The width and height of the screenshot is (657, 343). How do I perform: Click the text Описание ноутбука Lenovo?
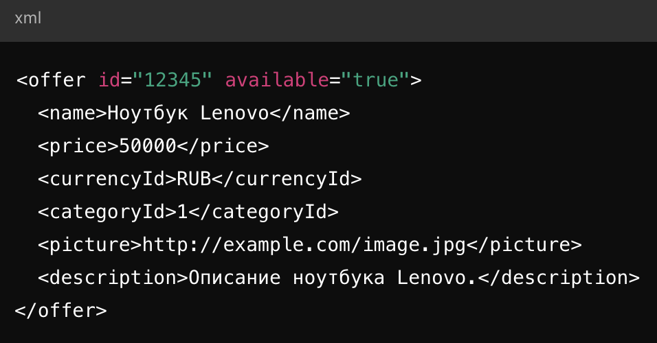click(333, 278)
